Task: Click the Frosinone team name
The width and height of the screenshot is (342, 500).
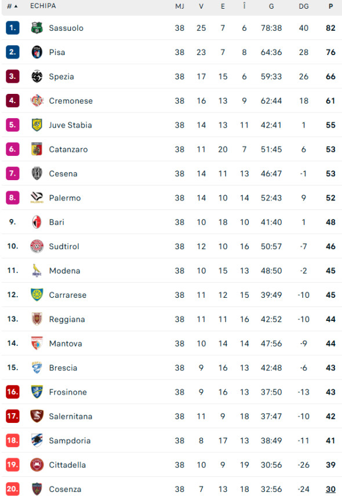Action: point(68,392)
